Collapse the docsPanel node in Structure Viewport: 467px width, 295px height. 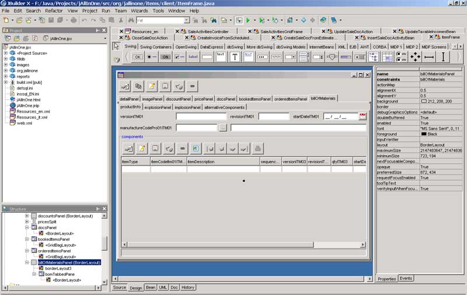[x=27, y=227]
